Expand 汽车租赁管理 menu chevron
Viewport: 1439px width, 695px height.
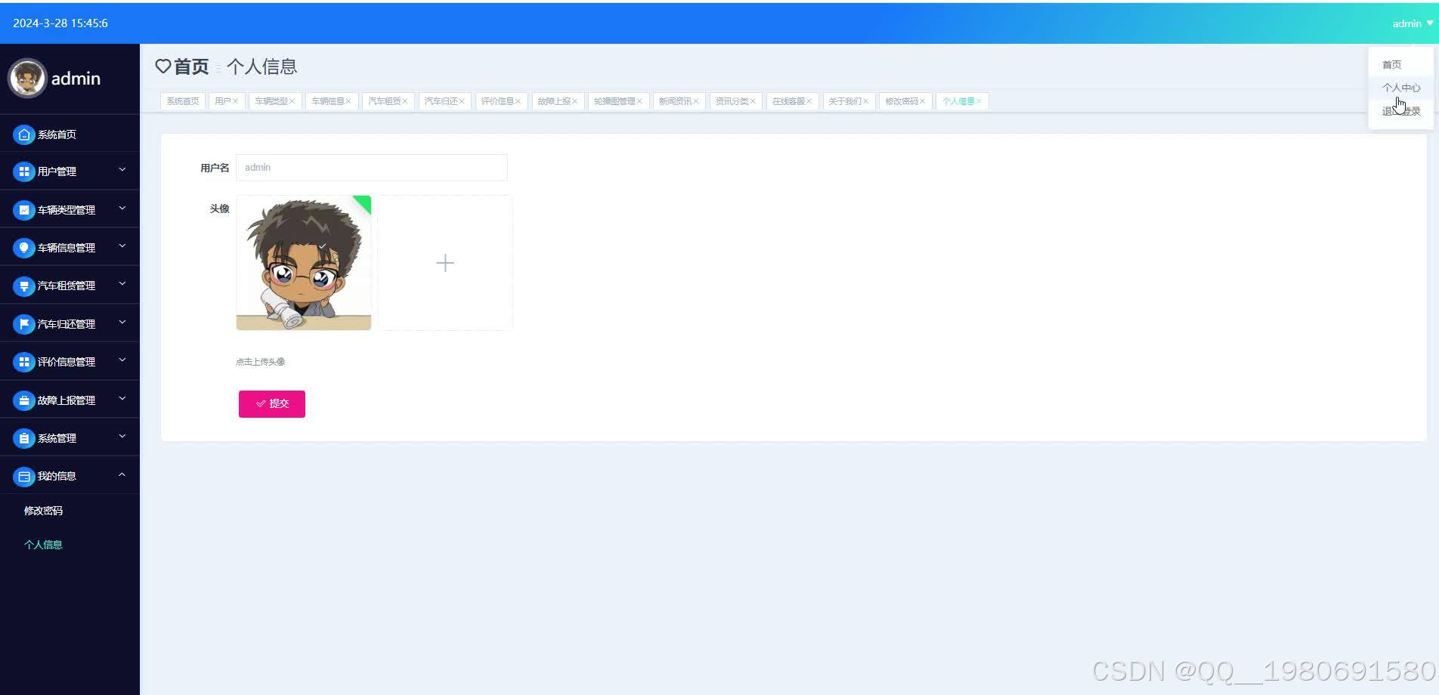pos(122,284)
